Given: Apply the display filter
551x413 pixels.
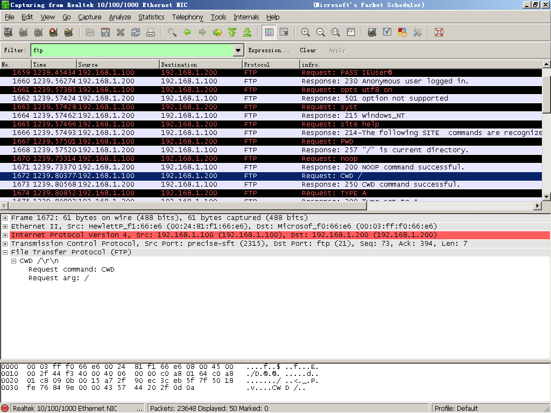Looking at the screenshot, I should click(337, 50).
